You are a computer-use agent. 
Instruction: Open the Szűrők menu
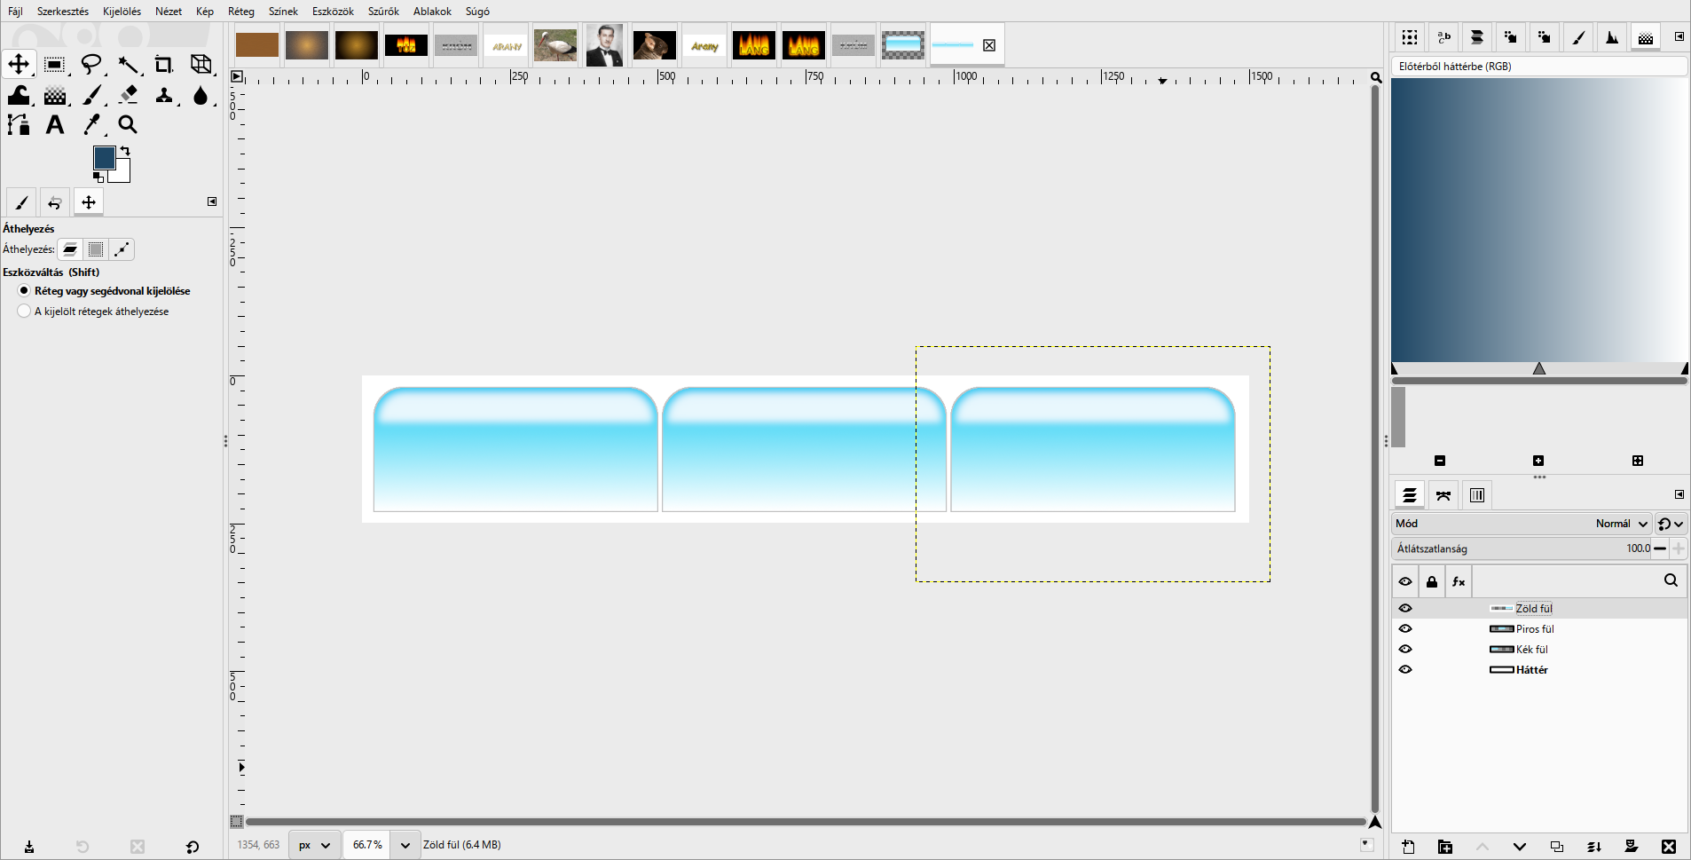click(x=383, y=12)
